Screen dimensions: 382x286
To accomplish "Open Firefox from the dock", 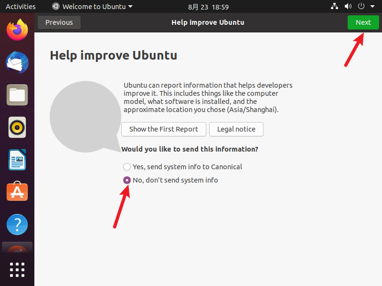I will [x=17, y=30].
